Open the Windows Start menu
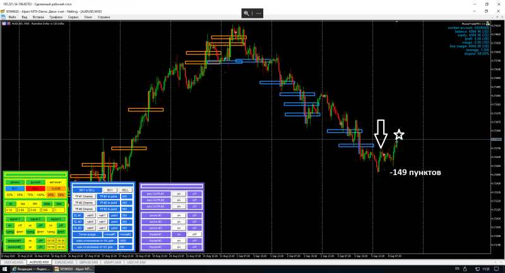The image size is (505, 273). (4, 269)
